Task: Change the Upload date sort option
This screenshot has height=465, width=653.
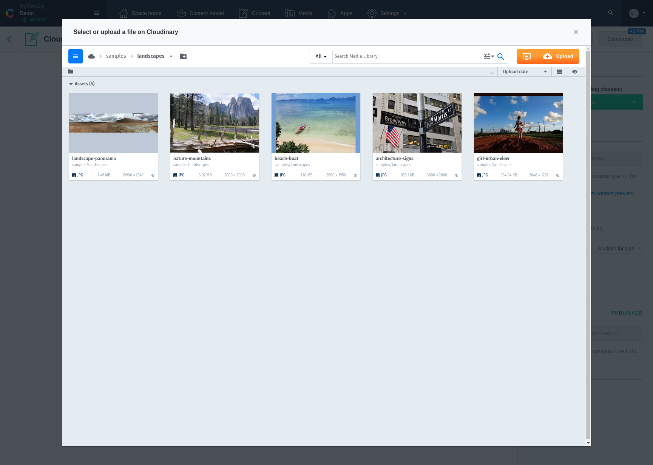Action: coord(525,72)
